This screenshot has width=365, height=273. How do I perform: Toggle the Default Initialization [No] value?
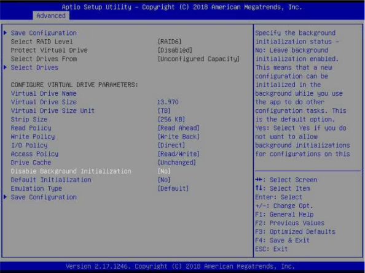[164, 180]
